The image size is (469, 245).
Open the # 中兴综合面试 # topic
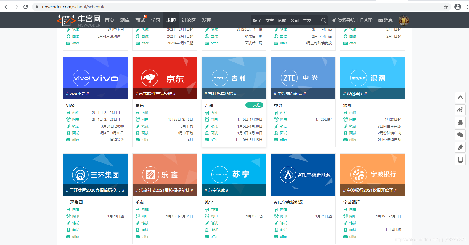point(290,94)
